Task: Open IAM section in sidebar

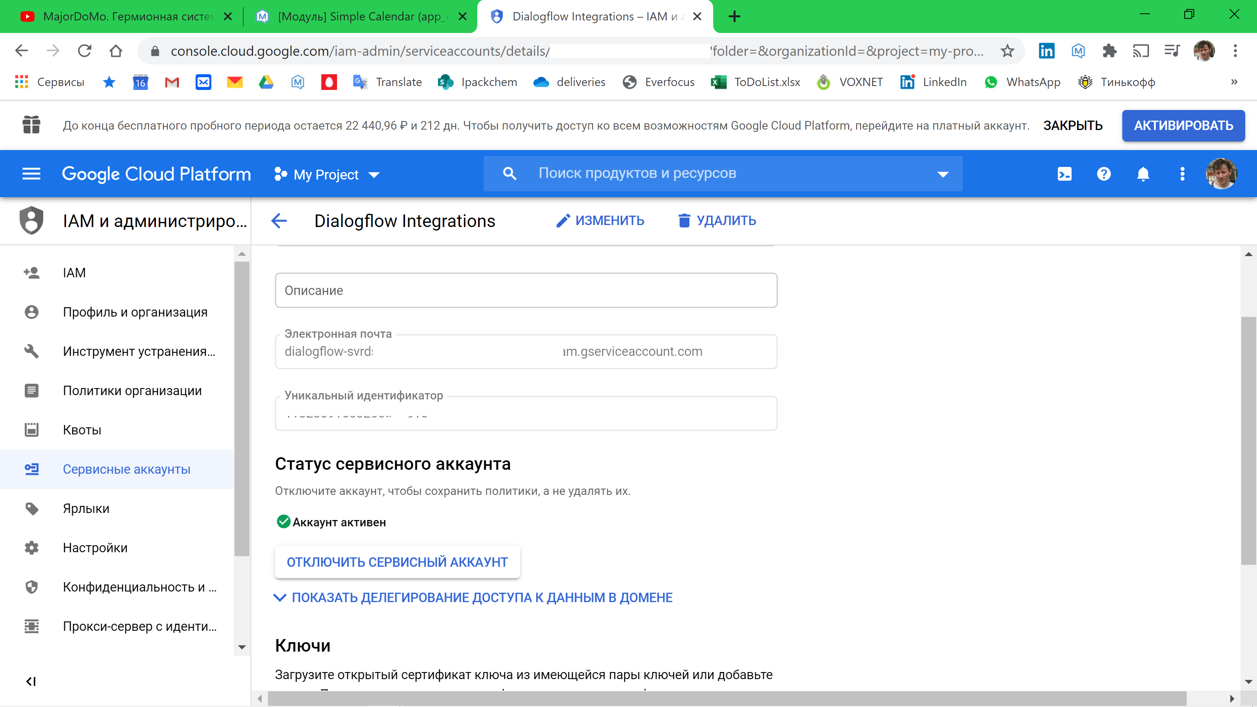Action: (x=74, y=272)
